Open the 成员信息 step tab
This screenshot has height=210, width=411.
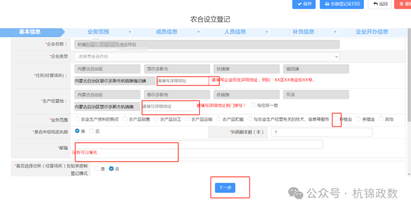point(166,32)
